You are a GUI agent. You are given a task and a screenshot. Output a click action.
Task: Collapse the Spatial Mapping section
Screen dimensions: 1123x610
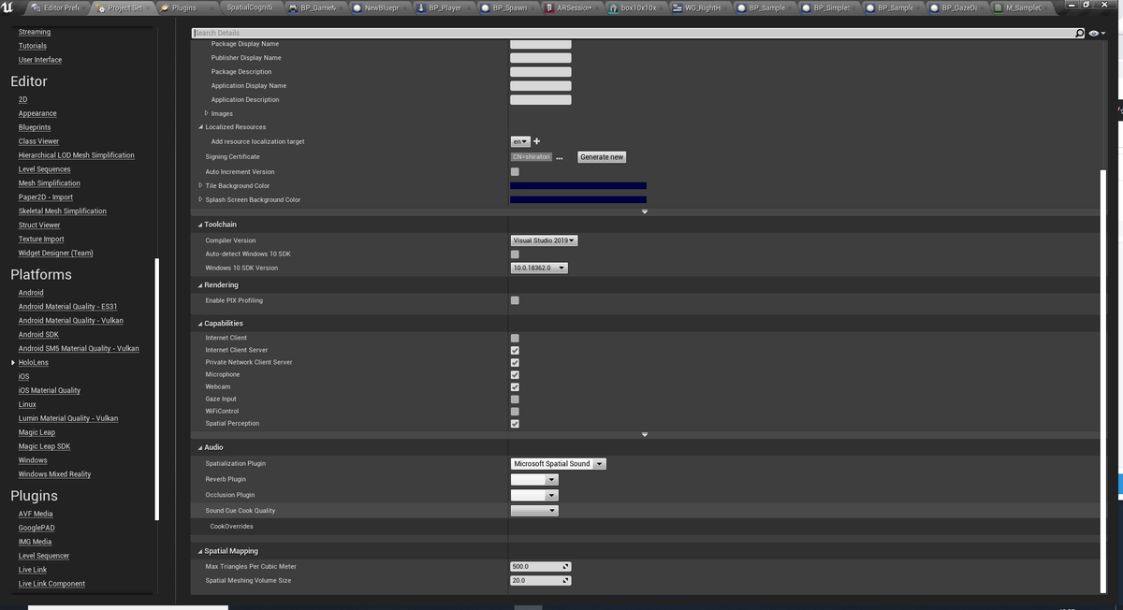tap(200, 551)
